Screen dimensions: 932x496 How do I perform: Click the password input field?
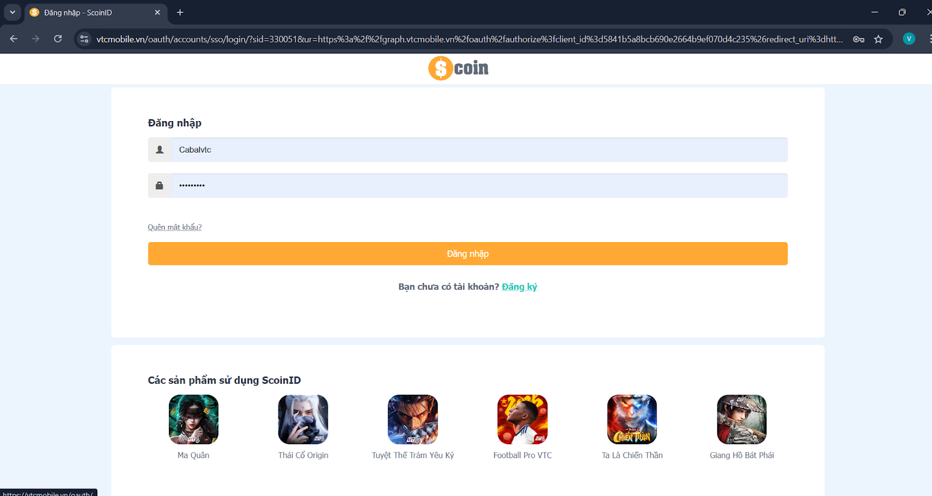point(479,186)
